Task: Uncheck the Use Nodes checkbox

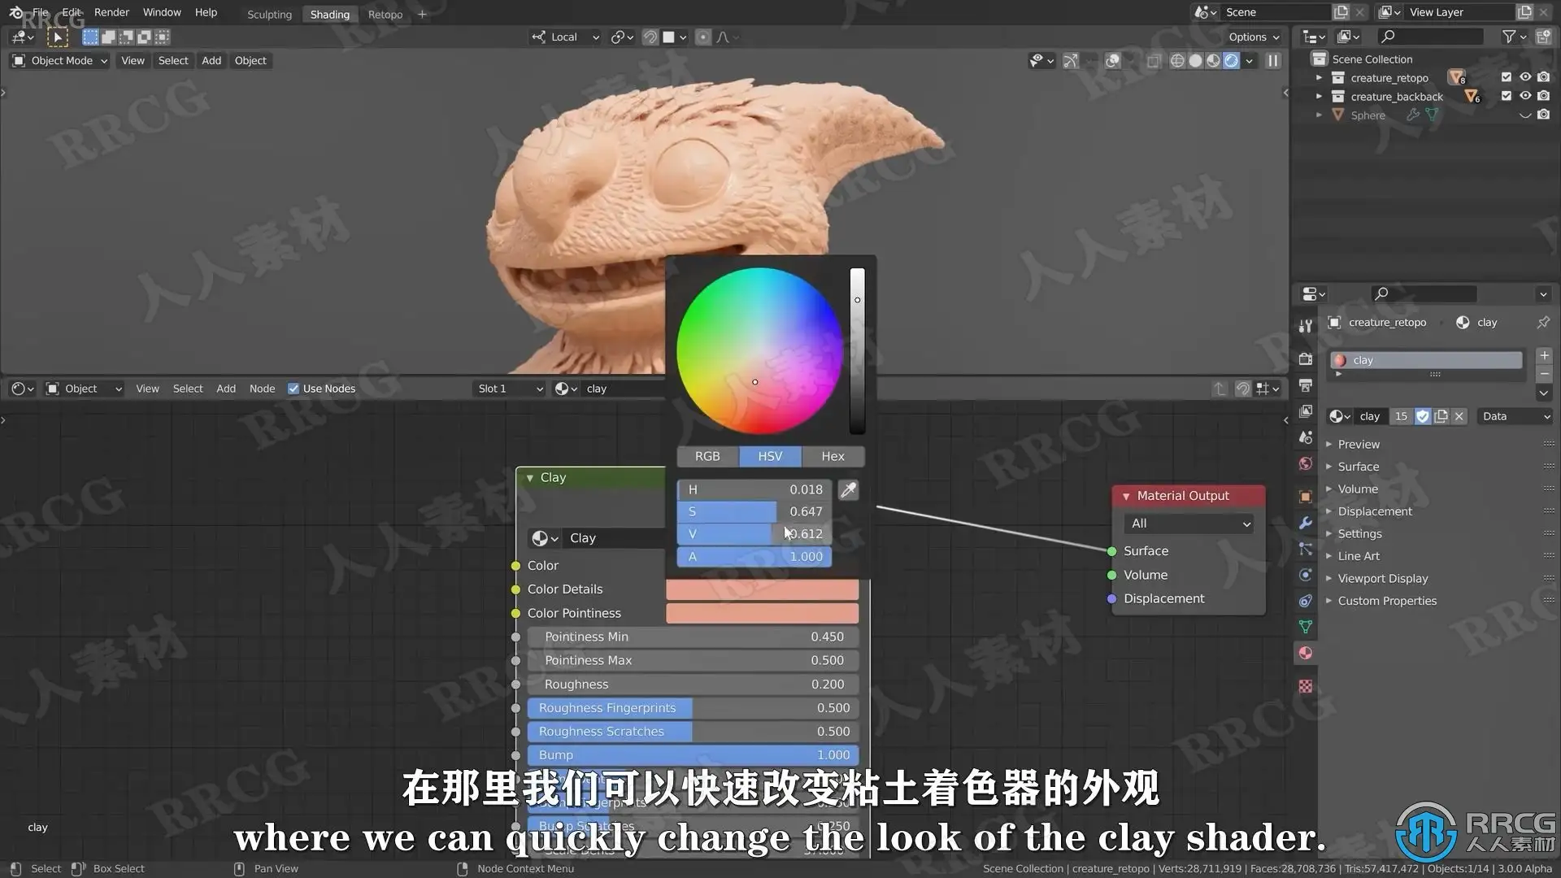Action: [x=294, y=389]
